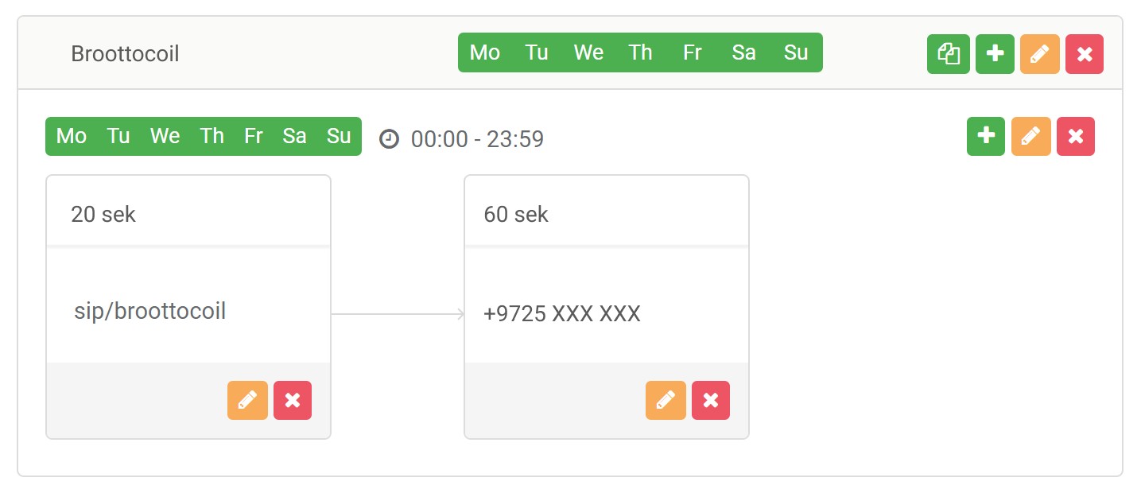Click the copy icon in Broottocoil header

tap(948, 54)
